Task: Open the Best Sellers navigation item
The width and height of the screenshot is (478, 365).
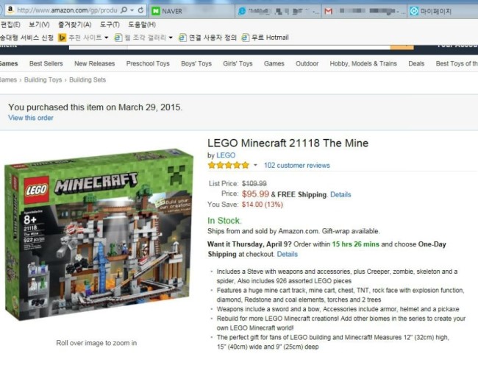Action: 46,63
